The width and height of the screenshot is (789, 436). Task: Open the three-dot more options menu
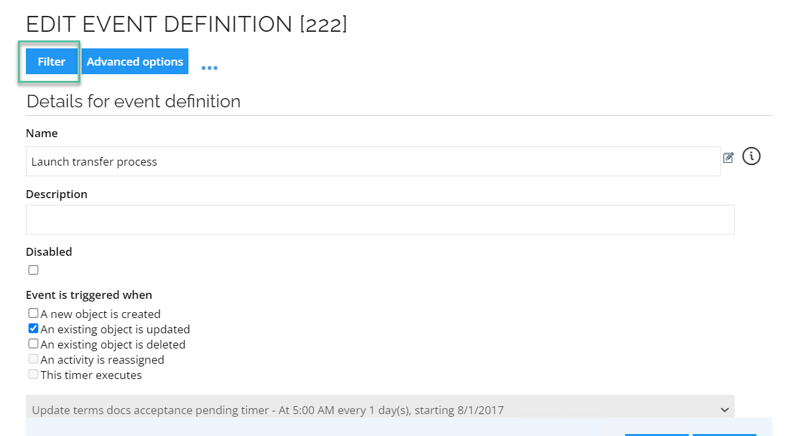(x=209, y=68)
